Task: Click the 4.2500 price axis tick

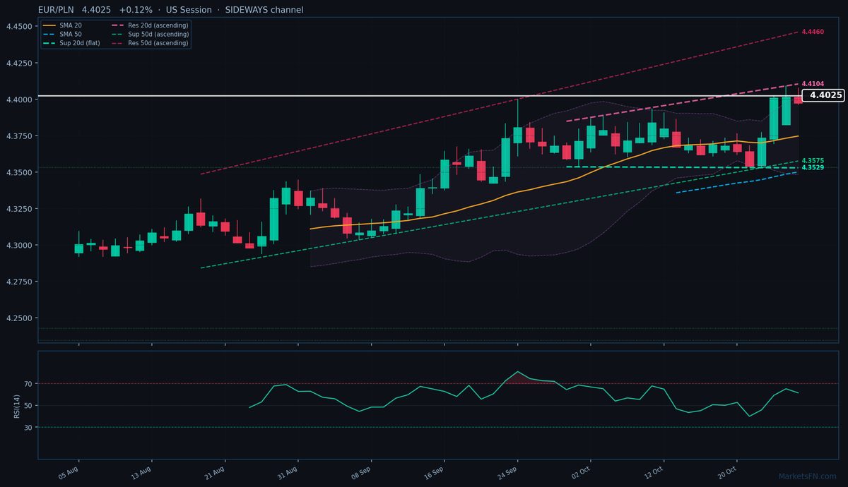Action: (x=18, y=318)
